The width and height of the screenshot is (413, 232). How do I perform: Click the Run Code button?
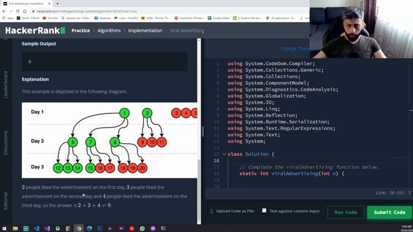click(x=346, y=212)
